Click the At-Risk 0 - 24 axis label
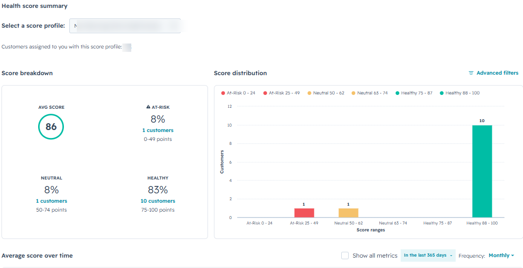Viewport: 523px width, 268px height. click(x=260, y=223)
